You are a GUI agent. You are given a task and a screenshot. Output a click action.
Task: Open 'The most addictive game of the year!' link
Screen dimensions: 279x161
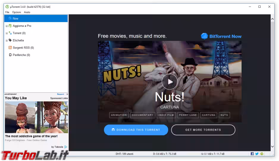tap(31, 136)
